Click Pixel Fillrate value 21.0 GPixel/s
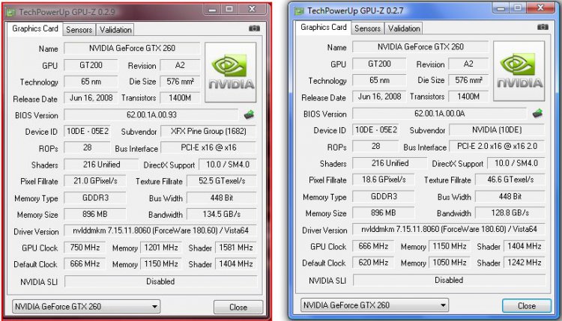Screen dimensions: 562x321 pos(95,181)
